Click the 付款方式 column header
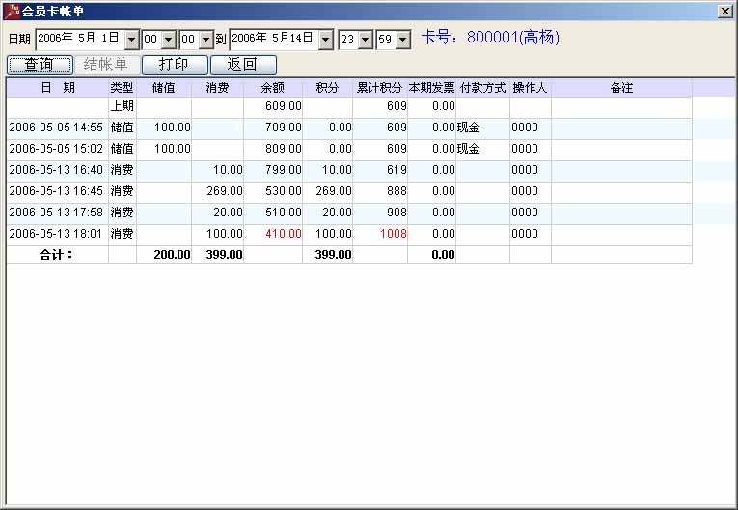Viewport: 738px width, 510px height. (x=482, y=88)
